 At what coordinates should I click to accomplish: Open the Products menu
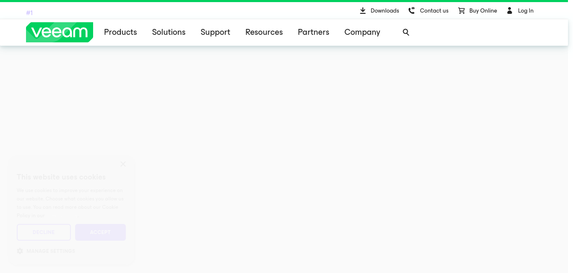120,32
